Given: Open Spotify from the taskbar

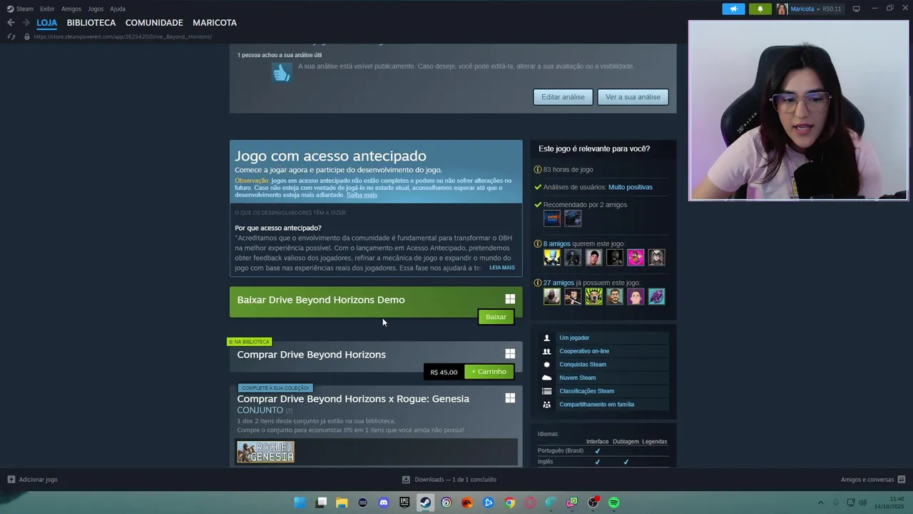Looking at the screenshot, I should click(614, 503).
